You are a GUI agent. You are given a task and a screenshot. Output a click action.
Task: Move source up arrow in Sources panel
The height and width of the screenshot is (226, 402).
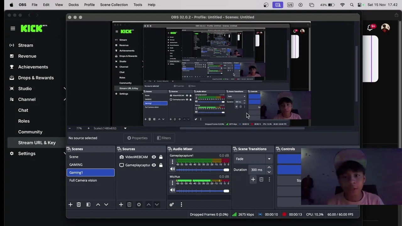[x=149, y=205]
